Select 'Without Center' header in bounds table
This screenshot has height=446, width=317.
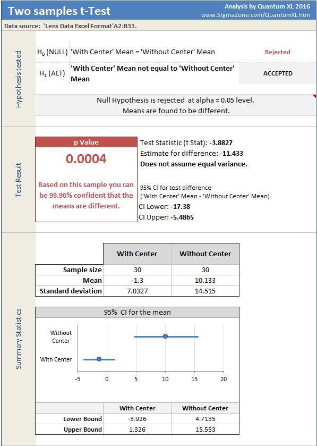(205, 408)
